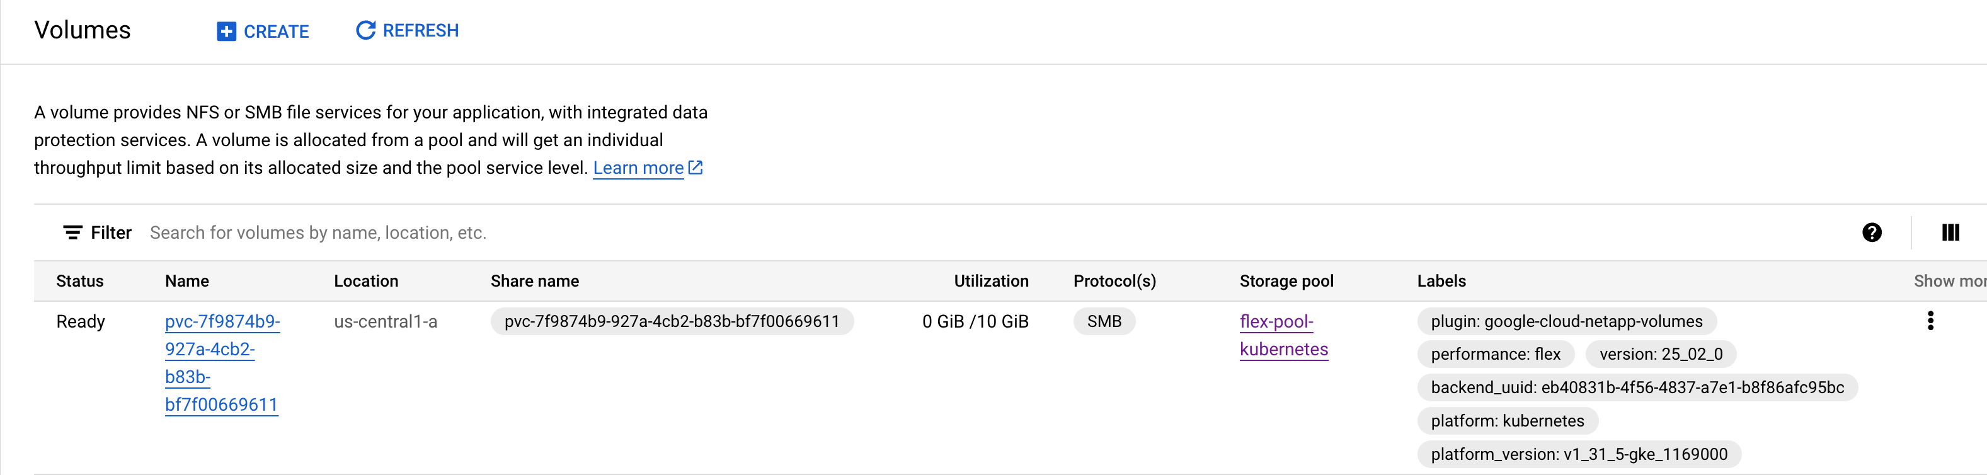Click the external link icon after Learn more

tap(696, 168)
